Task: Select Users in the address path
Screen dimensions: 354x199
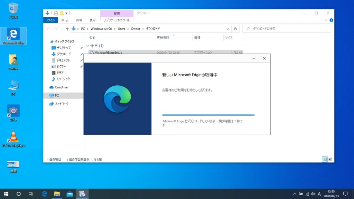Action: [121, 29]
